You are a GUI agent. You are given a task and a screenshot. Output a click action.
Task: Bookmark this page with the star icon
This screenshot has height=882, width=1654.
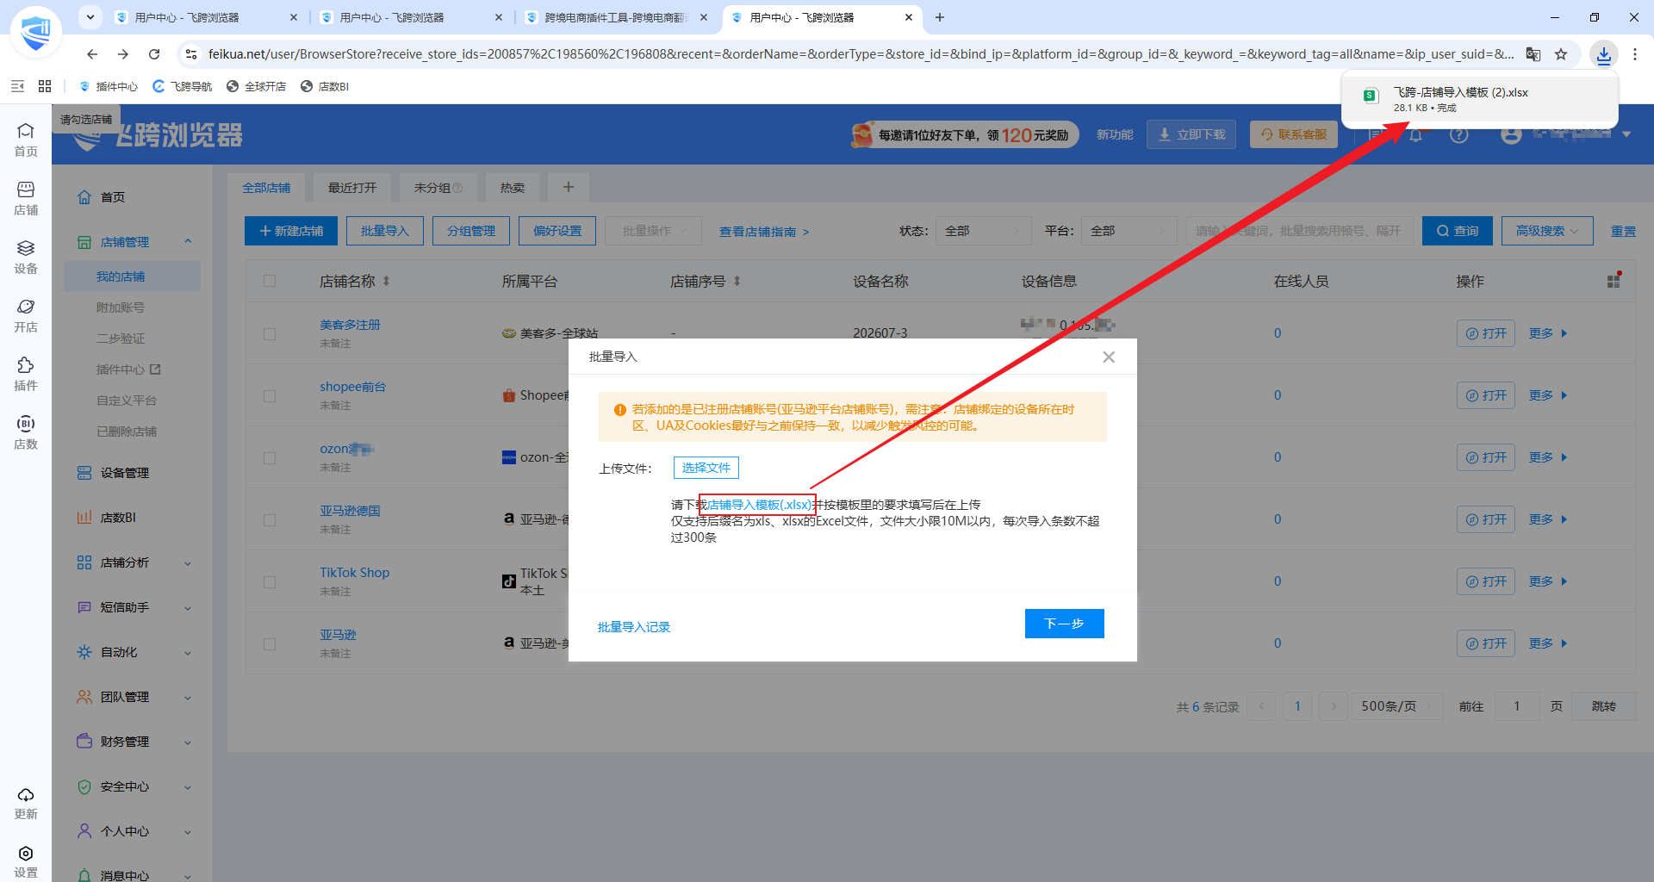(1561, 54)
